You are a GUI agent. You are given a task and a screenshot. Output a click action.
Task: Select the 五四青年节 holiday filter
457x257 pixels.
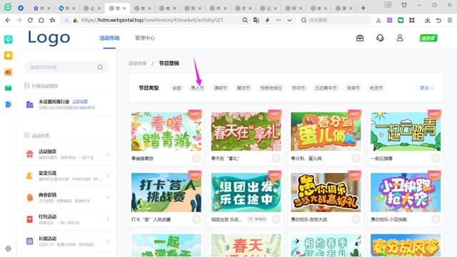[326, 88]
